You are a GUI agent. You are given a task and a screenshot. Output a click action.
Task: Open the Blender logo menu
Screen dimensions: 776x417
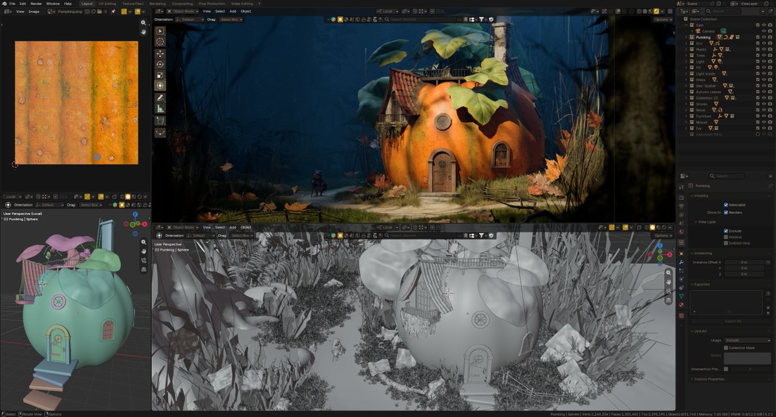(3, 3)
